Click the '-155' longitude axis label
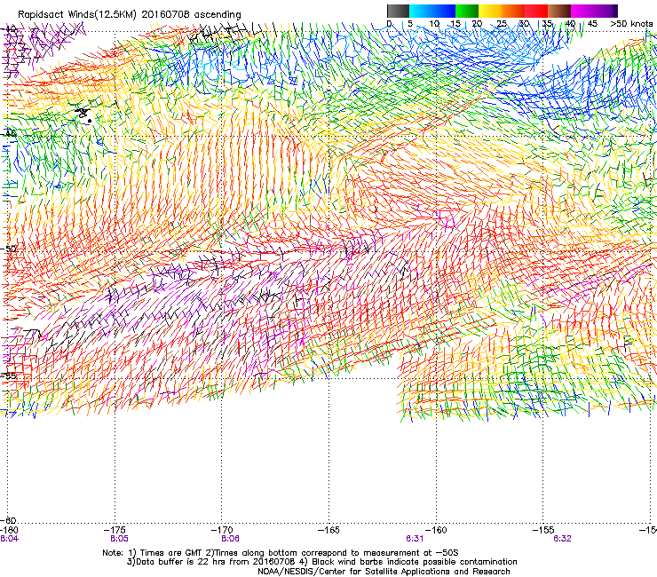Image resolution: width=657 pixels, height=577 pixels. (543, 531)
